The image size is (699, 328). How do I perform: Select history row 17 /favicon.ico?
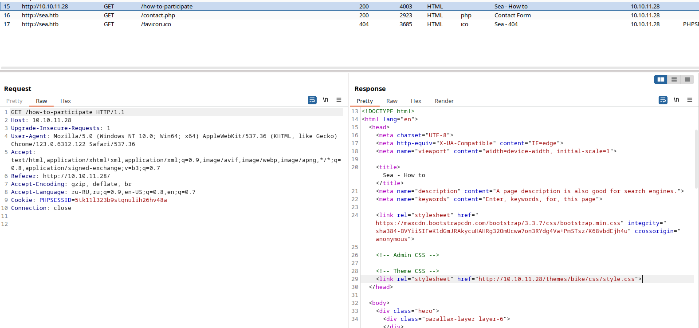[349, 24]
